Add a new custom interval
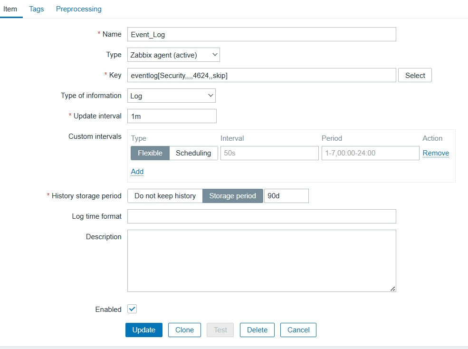The width and height of the screenshot is (468, 349). (x=137, y=172)
